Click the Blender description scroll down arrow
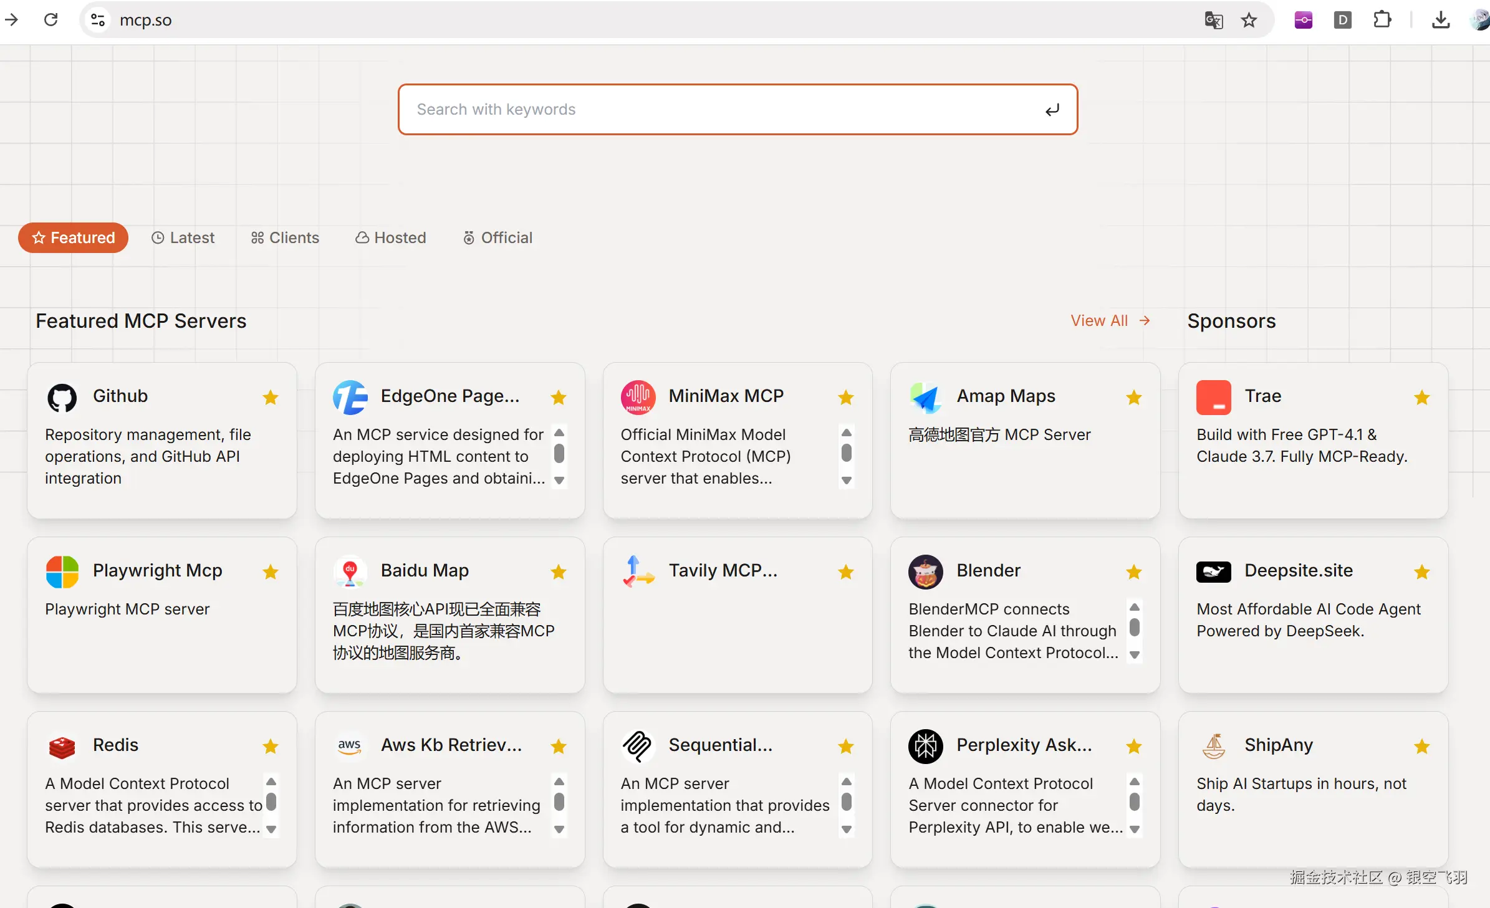1490x908 pixels. (1135, 655)
